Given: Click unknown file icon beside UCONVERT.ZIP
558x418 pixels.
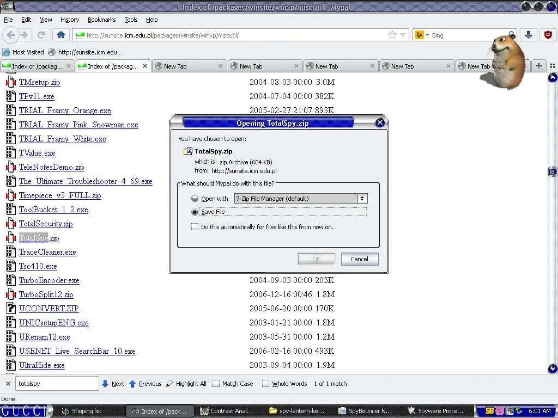Looking at the screenshot, I should pyautogui.click(x=11, y=308).
